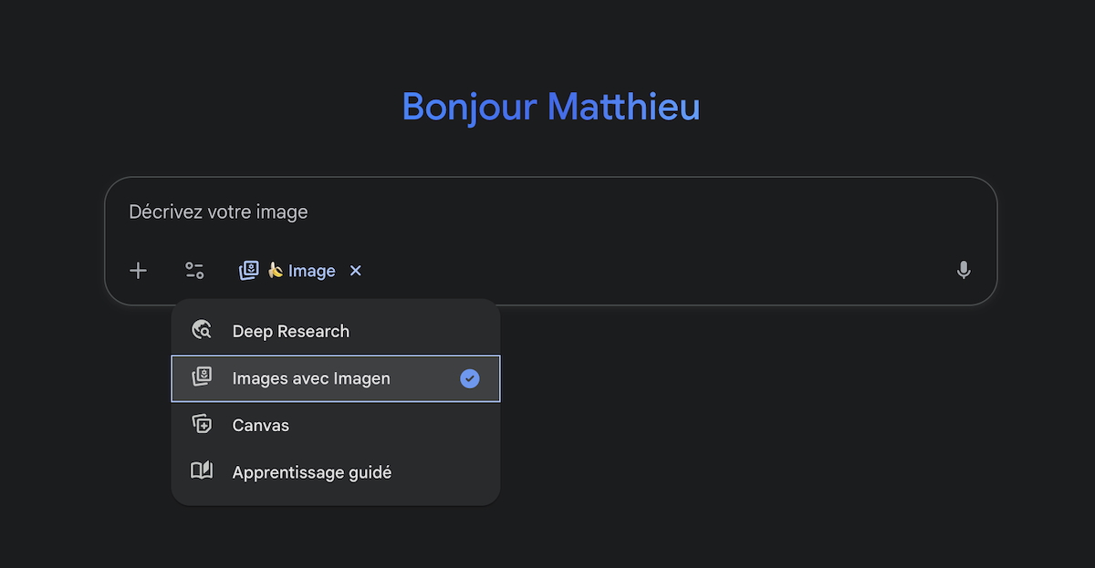The height and width of the screenshot is (568, 1095).
Task: Click the Images avec Imagen menu icon
Action: (202, 377)
